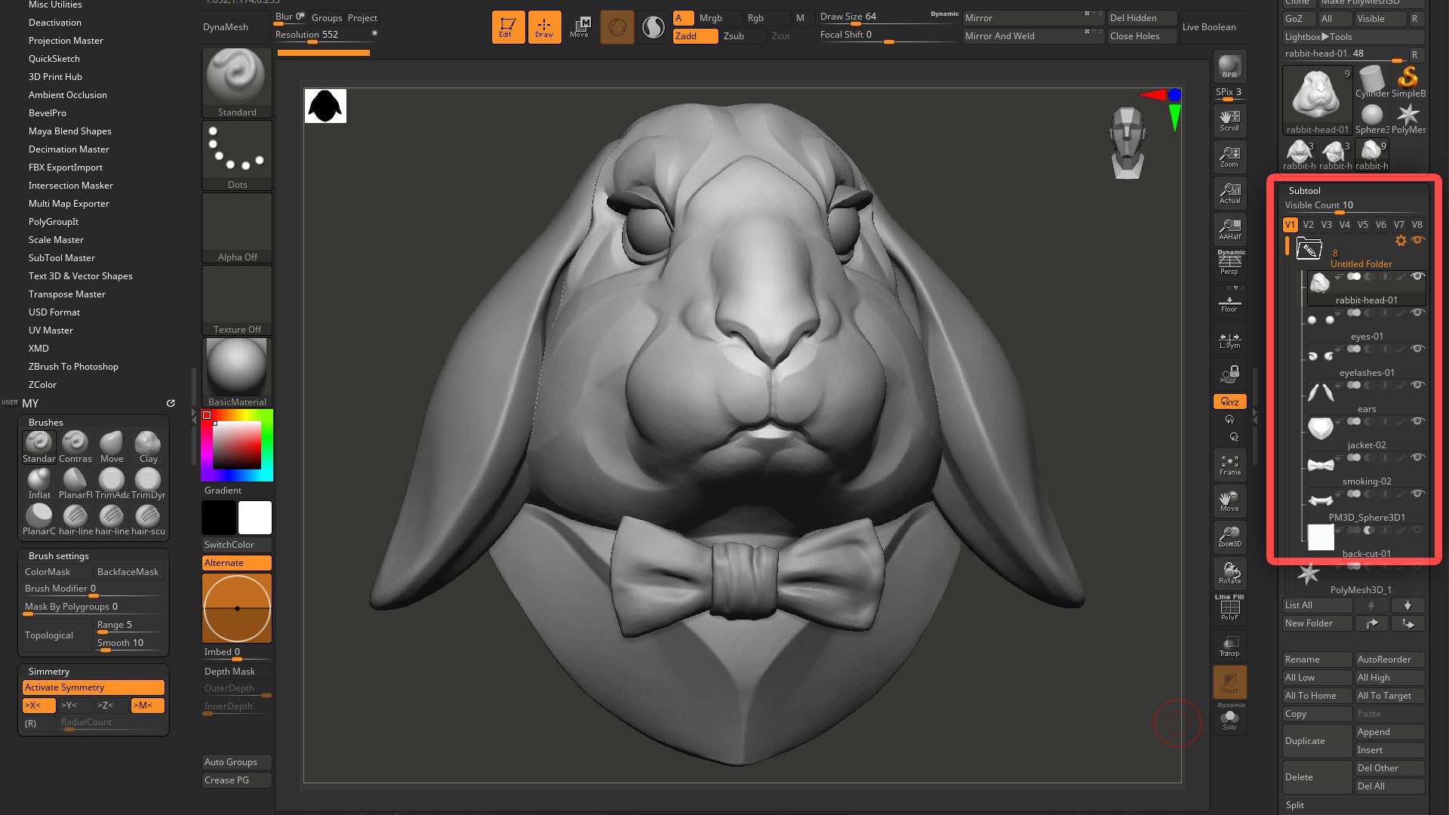Toggle Mrgb paint mode
The height and width of the screenshot is (815, 1449).
(x=719, y=18)
